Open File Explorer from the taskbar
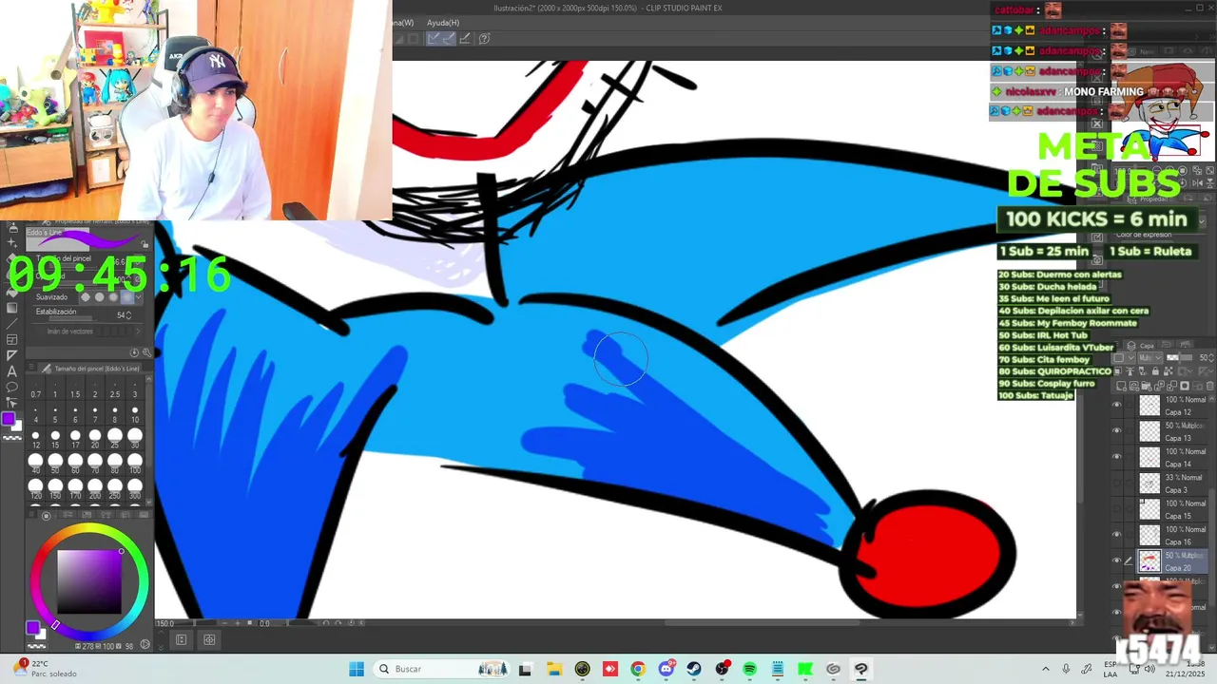The image size is (1217, 684). [x=554, y=669]
